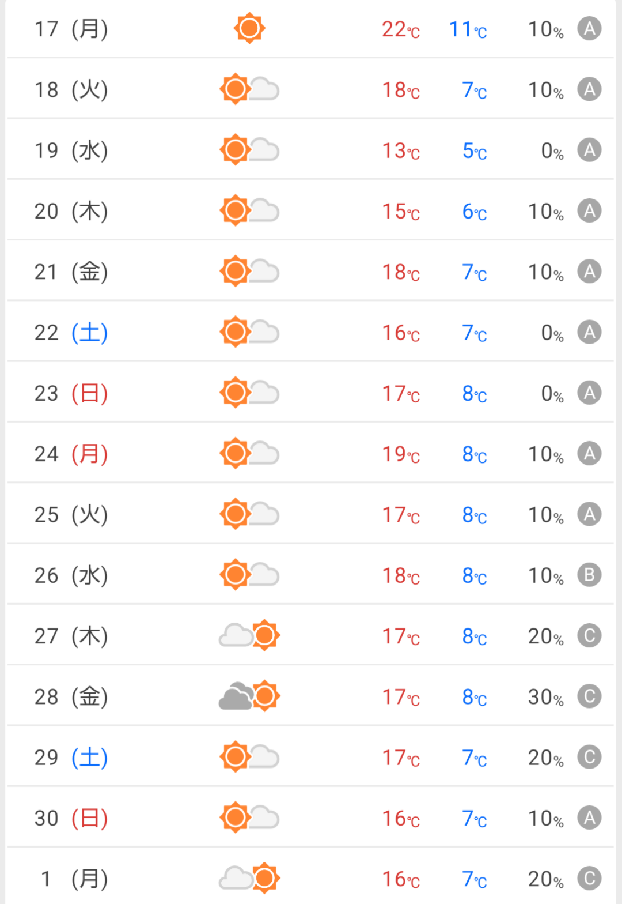Open the 30 (日) date label

pyautogui.click(x=71, y=818)
